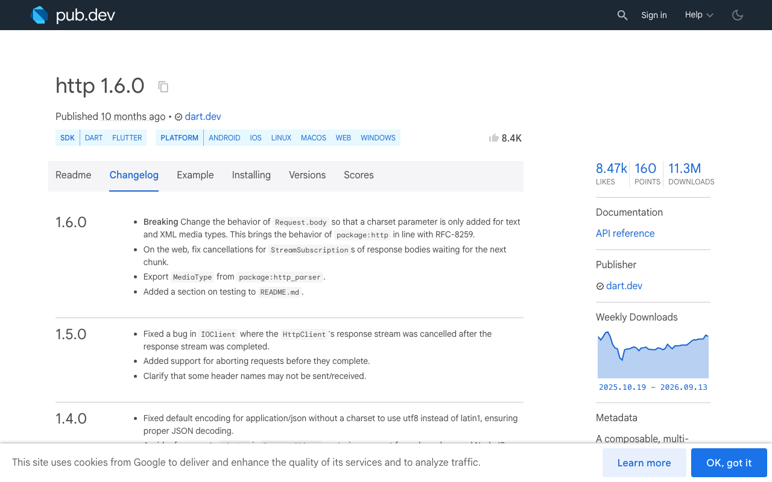Copy package name with clipboard icon

tap(163, 87)
